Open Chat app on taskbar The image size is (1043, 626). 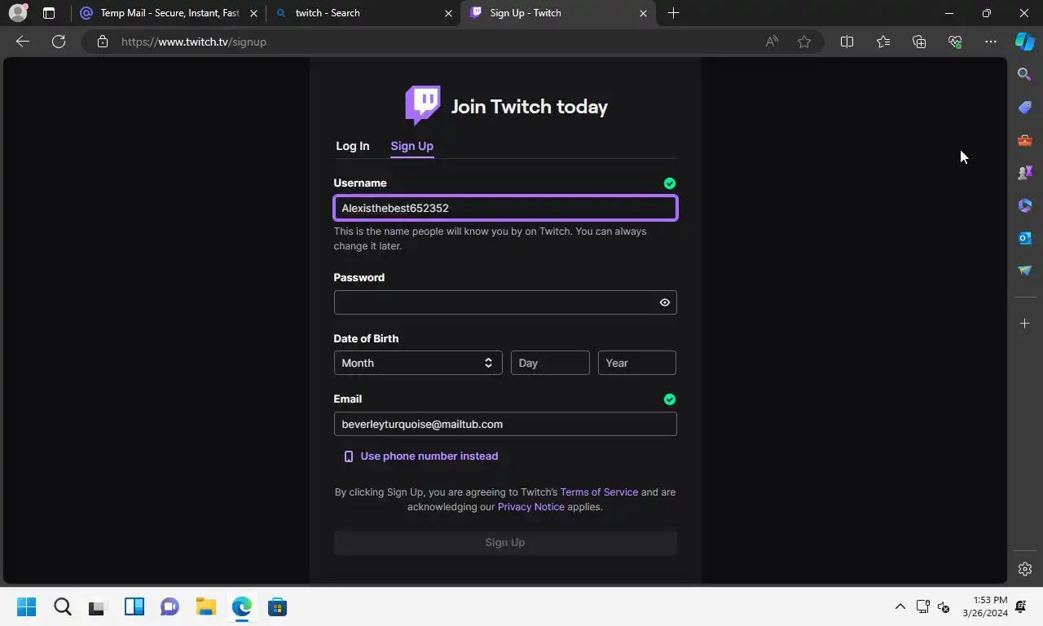169,607
